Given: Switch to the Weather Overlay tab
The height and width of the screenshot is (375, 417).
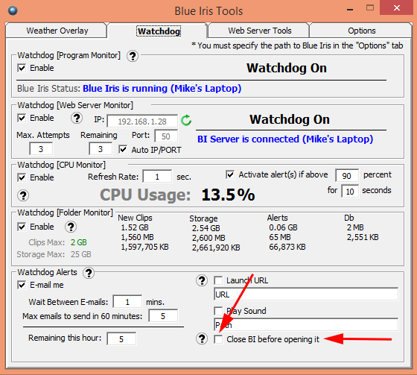Looking at the screenshot, I should coord(57,31).
